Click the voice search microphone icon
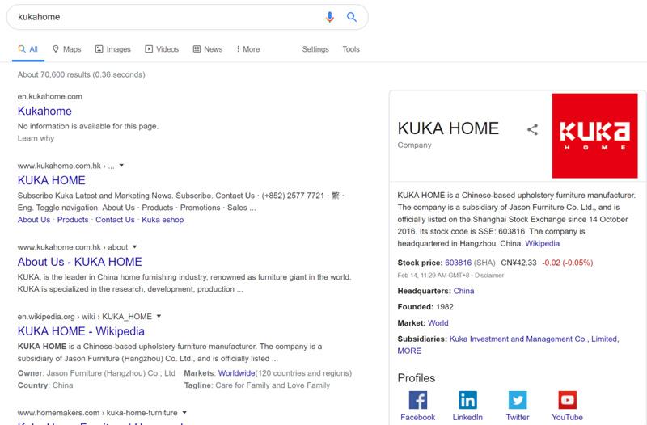Viewport: 647px width, 425px height. pyautogui.click(x=329, y=17)
